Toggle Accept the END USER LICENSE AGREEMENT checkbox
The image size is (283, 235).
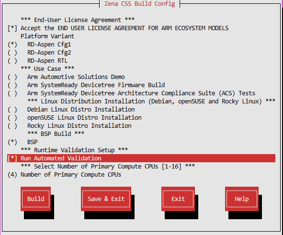coord(12,28)
